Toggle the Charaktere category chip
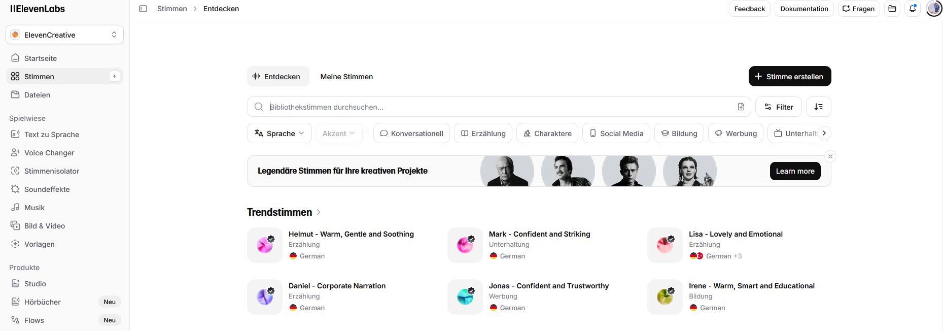Screen dimensions: 943x331 (x=547, y=134)
